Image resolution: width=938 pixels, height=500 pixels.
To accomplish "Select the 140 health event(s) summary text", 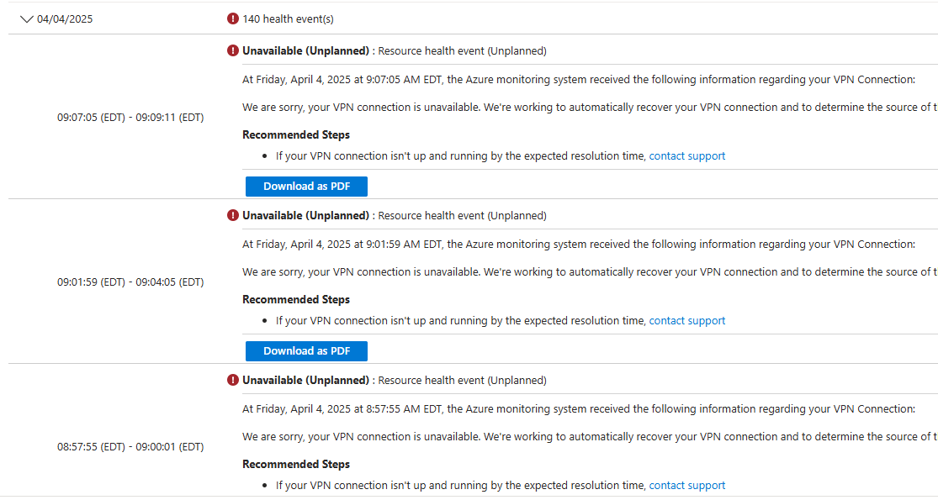I will point(282,18).
